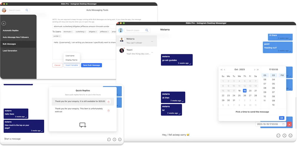Image resolution: width=302 pixels, height=148 pixels.
Task: Click the search magnifier in the Auto Messaging Tools window
Action: pyautogui.click(x=27, y=10)
